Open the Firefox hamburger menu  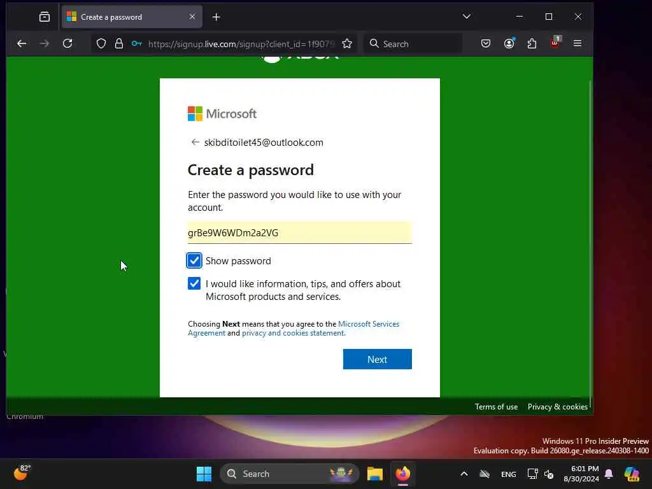click(x=577, y=43)
